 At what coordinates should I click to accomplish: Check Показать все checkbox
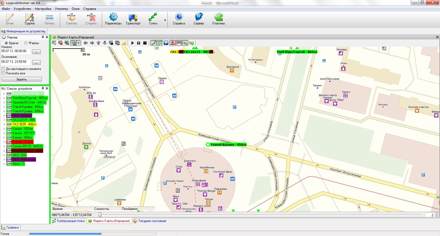point(3,73)
